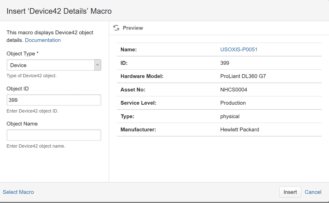Click the Type label in preview table
Image resolution: width=329 pixels, height=203 pixels.
click(127, 116)
